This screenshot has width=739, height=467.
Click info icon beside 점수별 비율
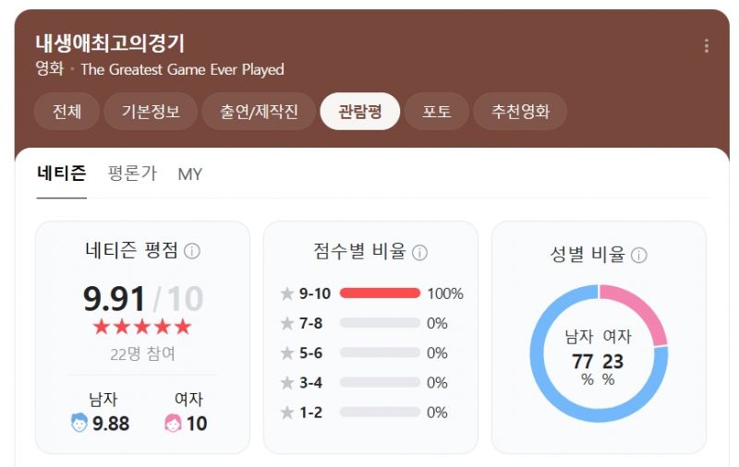(x=419, y=252)
